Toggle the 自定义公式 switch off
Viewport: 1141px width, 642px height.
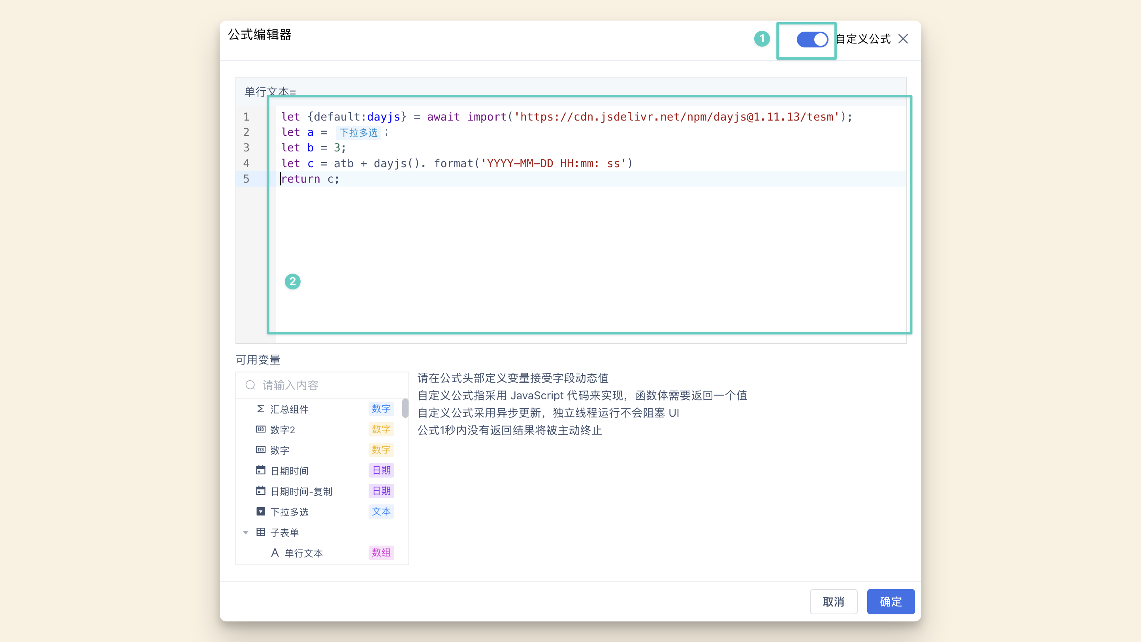(812, 40)
